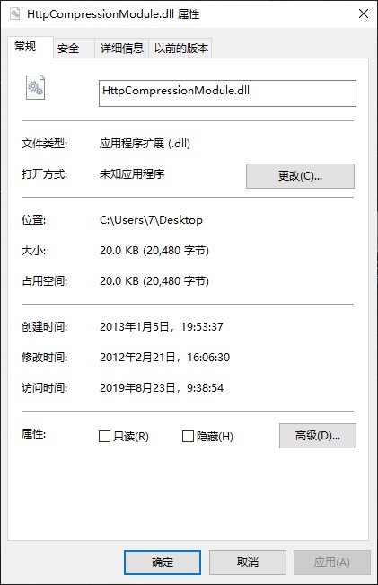
Task: Click the 更改(C)... button
Action: click(300, 176)
